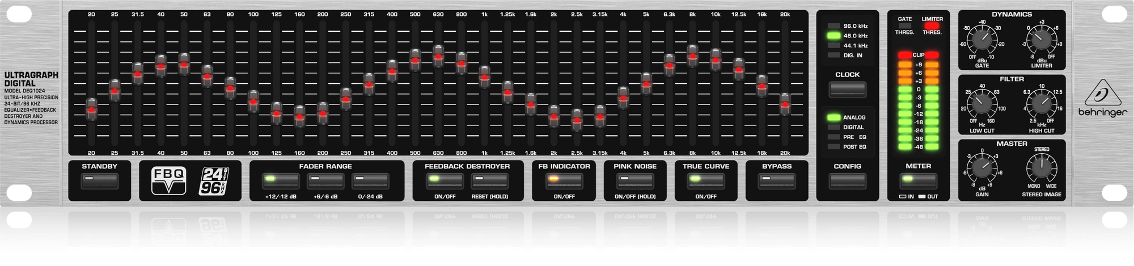Click the 24-bit/96 kHz badge

click(213, 181)
